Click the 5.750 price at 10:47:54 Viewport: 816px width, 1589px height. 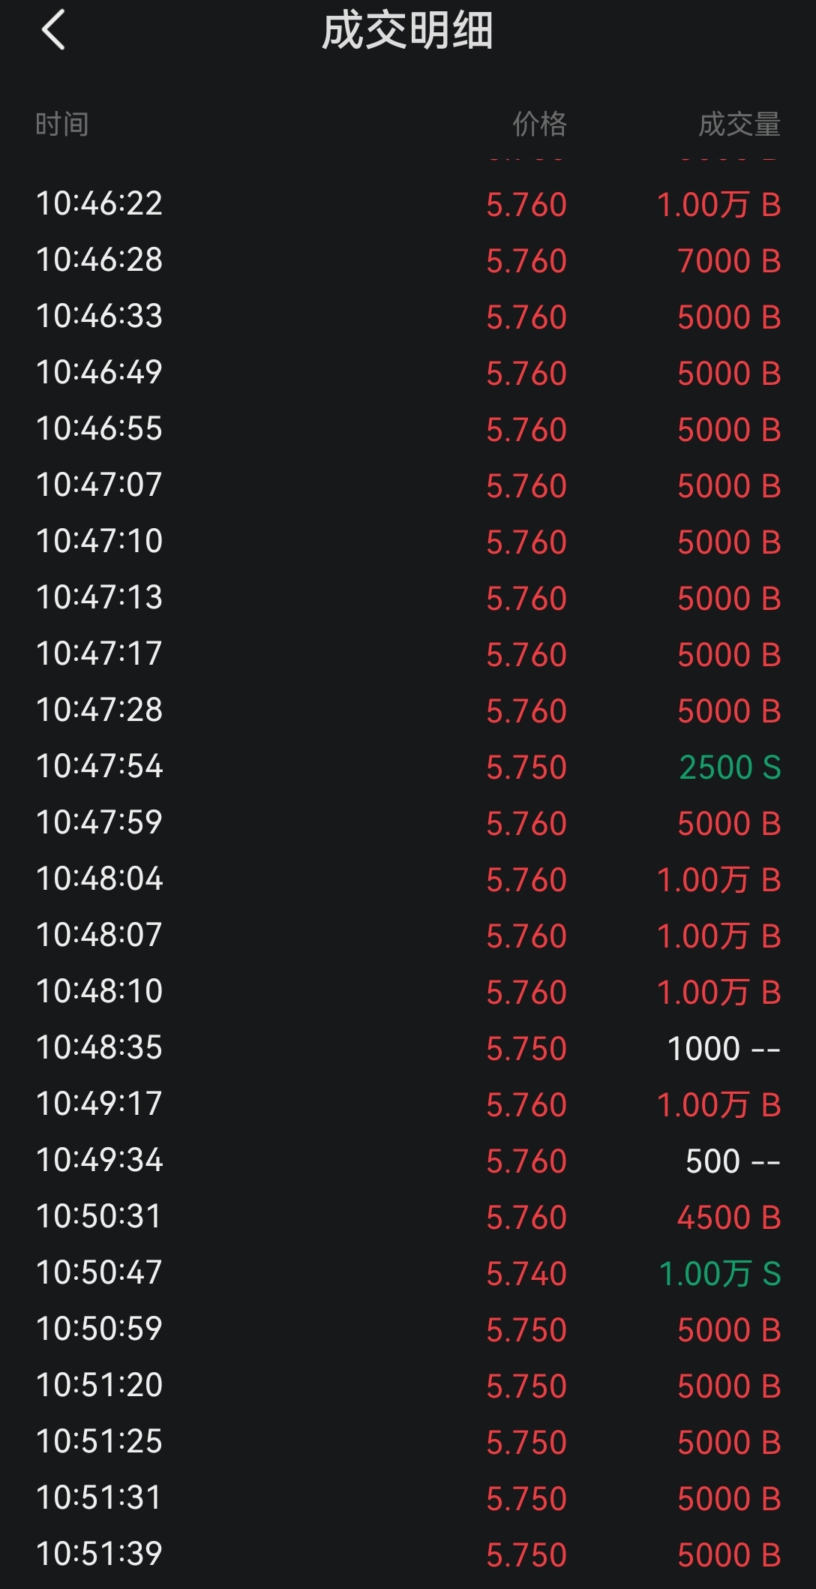526,767
